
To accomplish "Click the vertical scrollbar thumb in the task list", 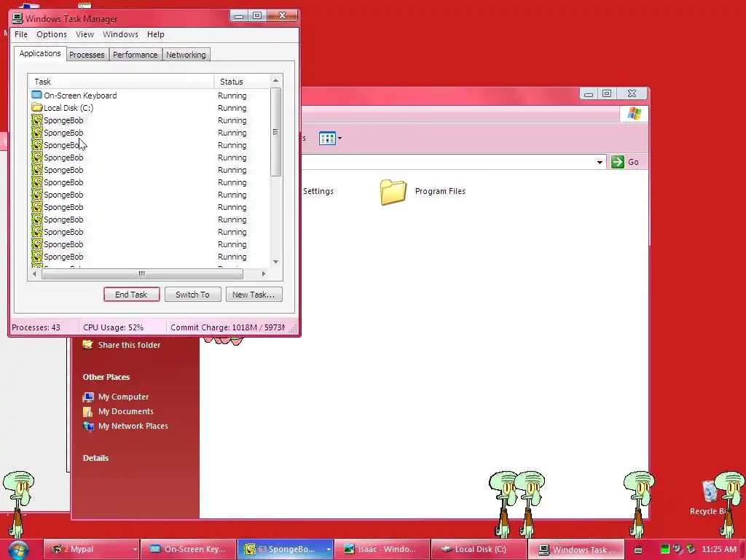I will tap(276, 132).
